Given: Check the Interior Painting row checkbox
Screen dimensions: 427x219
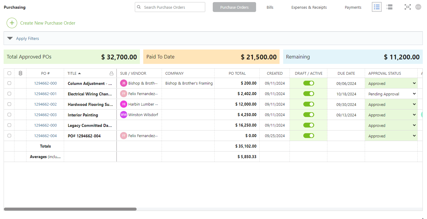Looking at the screenshot, I should pyautogui.click(x=9, y=115).
